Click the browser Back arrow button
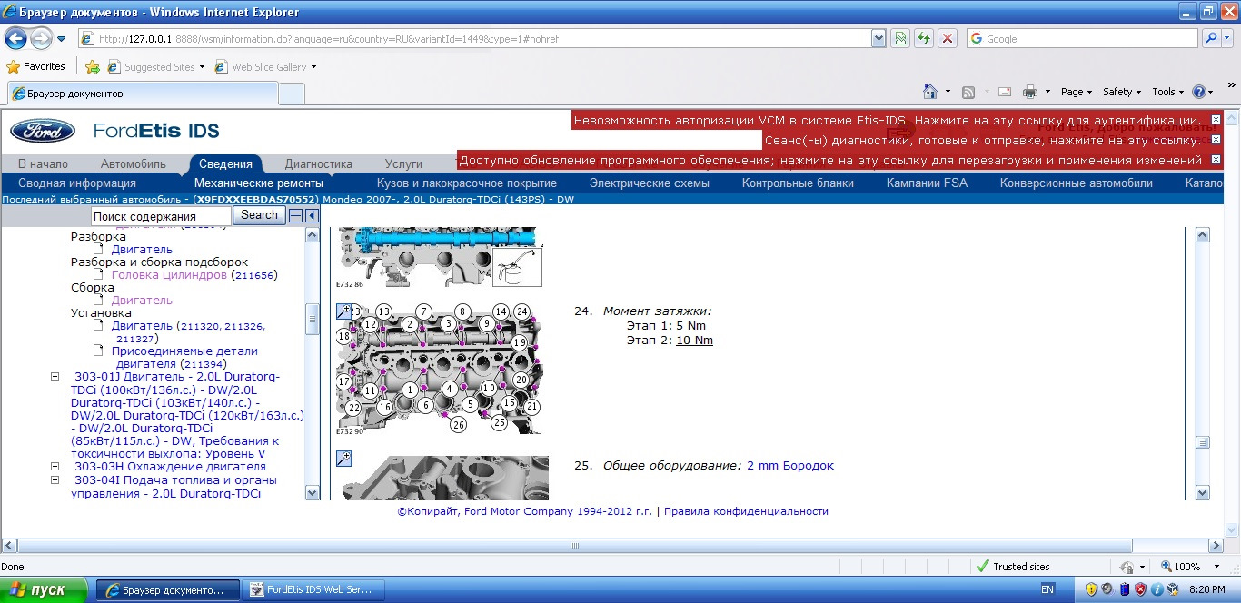 [16, 39]
